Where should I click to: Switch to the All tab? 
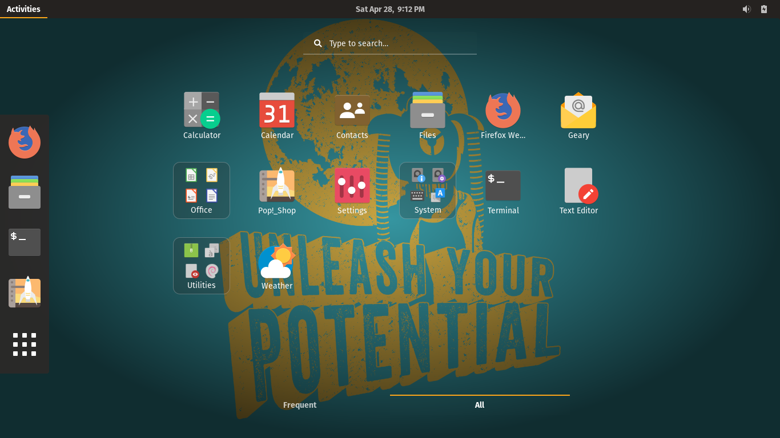pyautogui.click(x=480, y=405)
